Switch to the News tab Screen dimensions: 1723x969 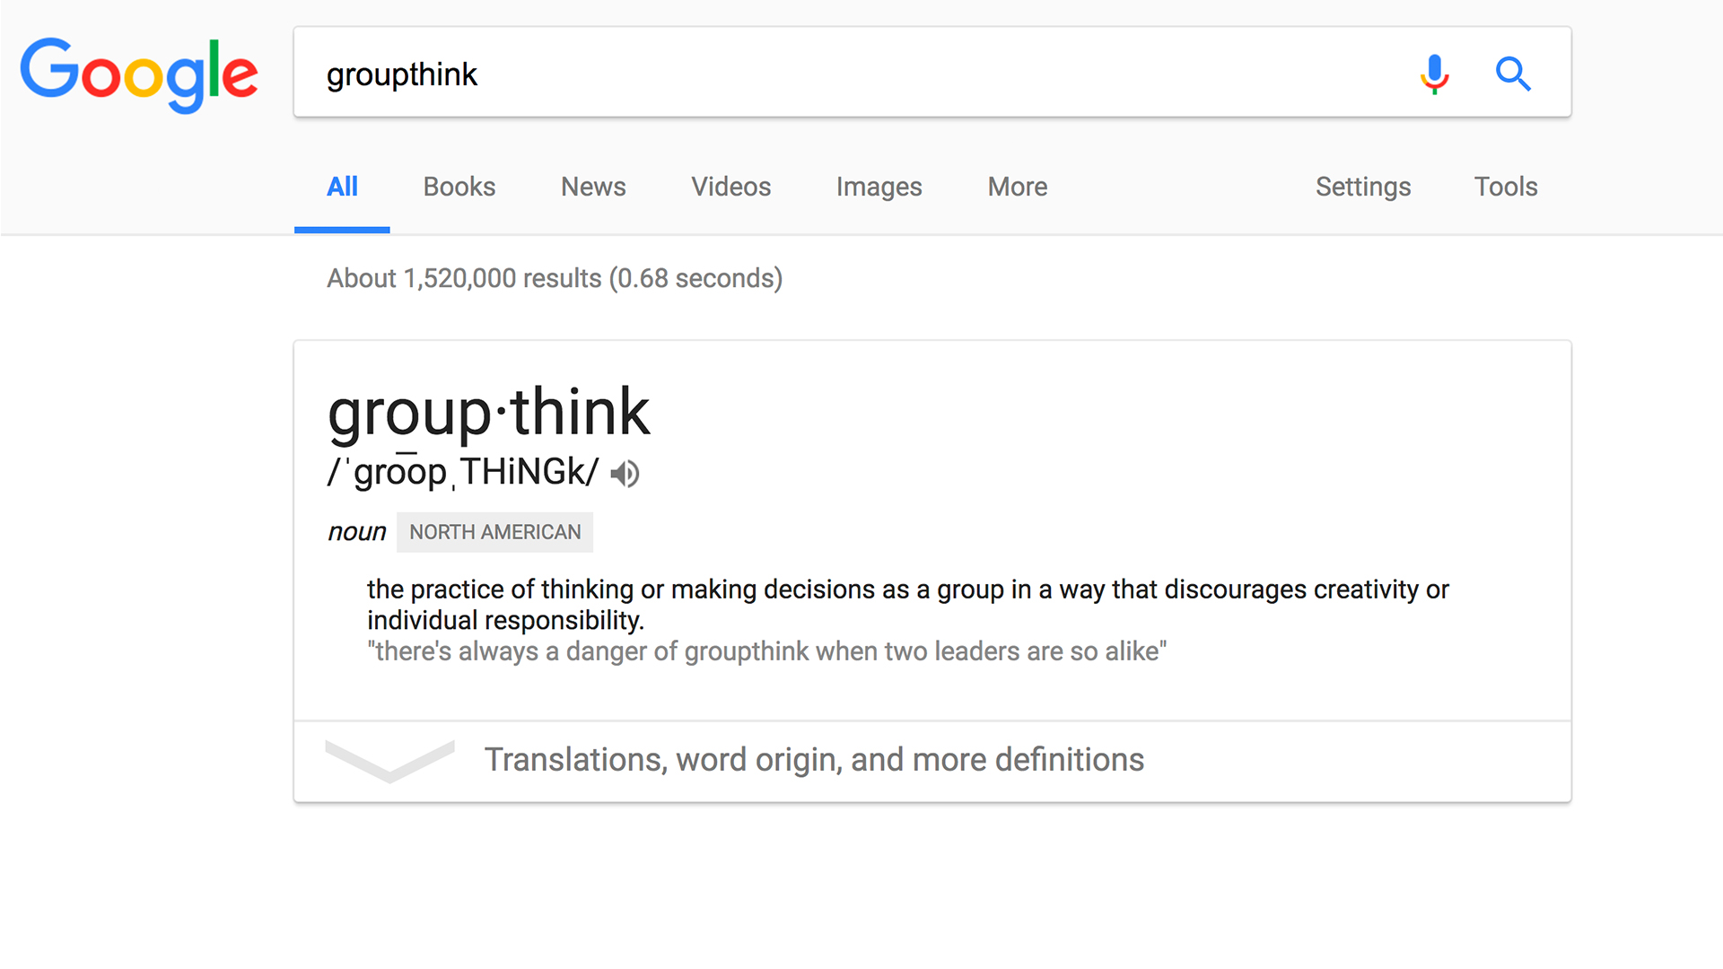593,187
